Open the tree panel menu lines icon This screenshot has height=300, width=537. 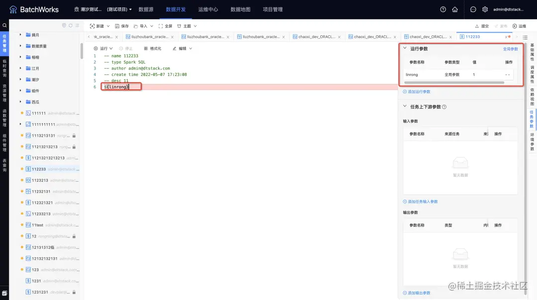click(x=78, y=25)
